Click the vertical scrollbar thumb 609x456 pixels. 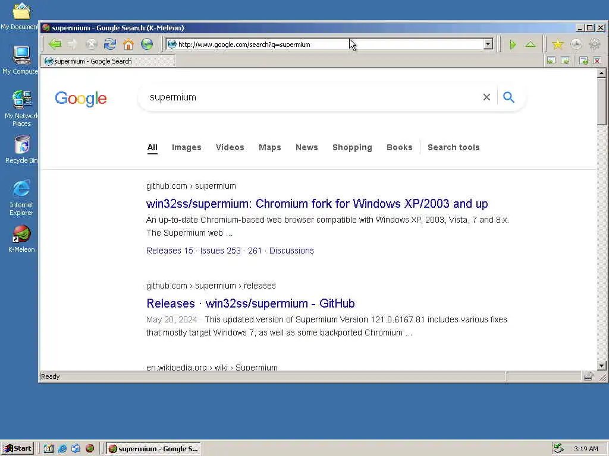click(x=602, y=101)
